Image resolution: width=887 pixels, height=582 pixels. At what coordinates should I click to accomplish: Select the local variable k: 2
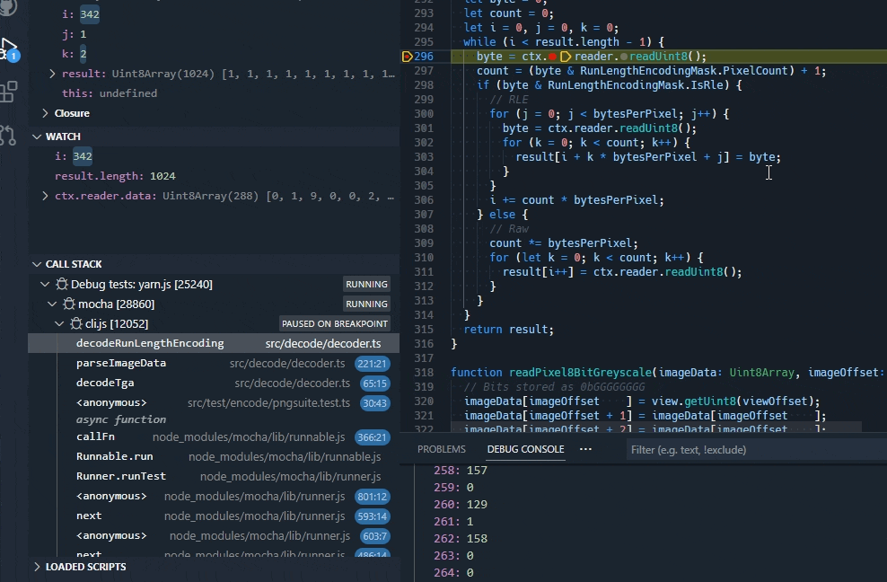(214, 54)
